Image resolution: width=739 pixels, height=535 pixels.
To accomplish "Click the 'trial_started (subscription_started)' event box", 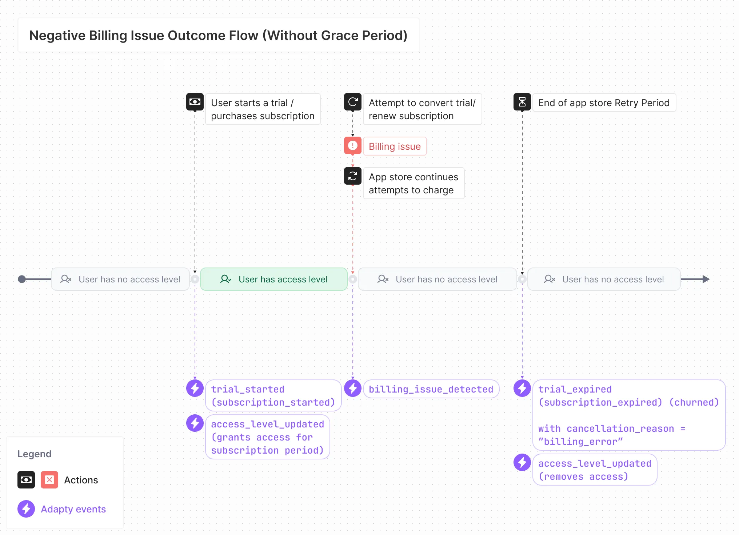I will (x=273, y=395).
